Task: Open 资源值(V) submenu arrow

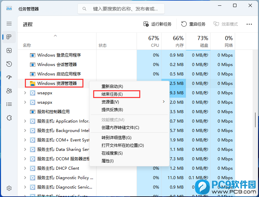Action: (164, 102)
